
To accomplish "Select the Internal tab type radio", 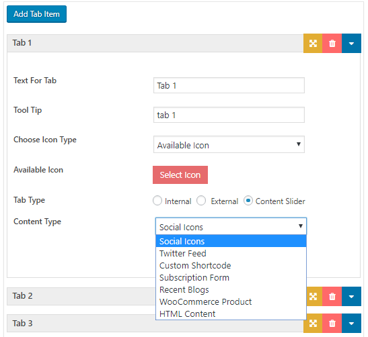I will 157,201.
